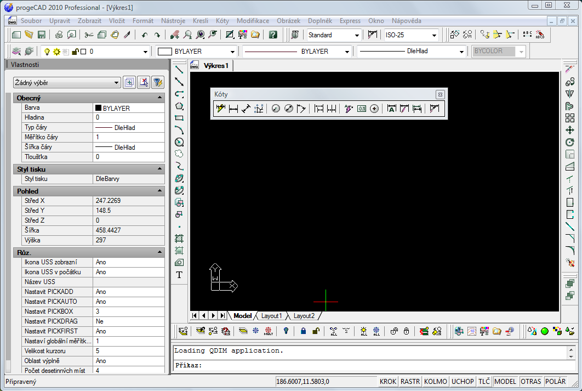Select the Radius dimension tool in Kóty
Viewport: 582px width, 391px height.
pyautogui.click(x=276, y=109)
